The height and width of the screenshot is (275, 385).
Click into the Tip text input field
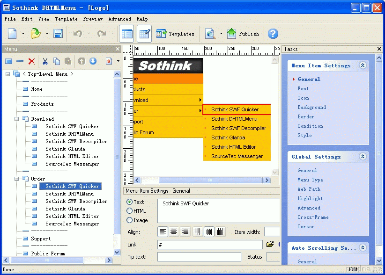coord(199,257)
